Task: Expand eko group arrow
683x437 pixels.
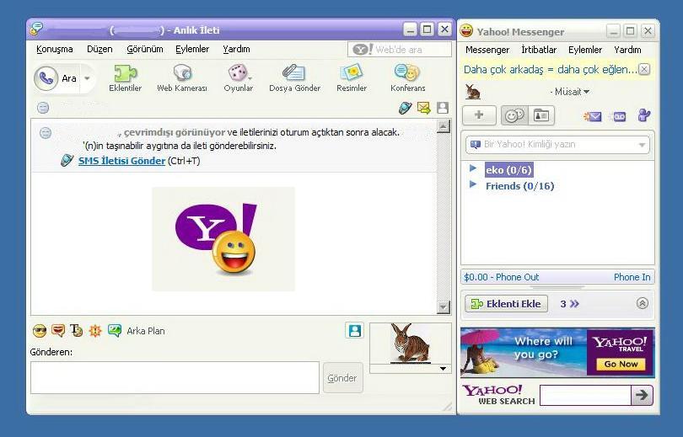Action: [x=473, y=168]
